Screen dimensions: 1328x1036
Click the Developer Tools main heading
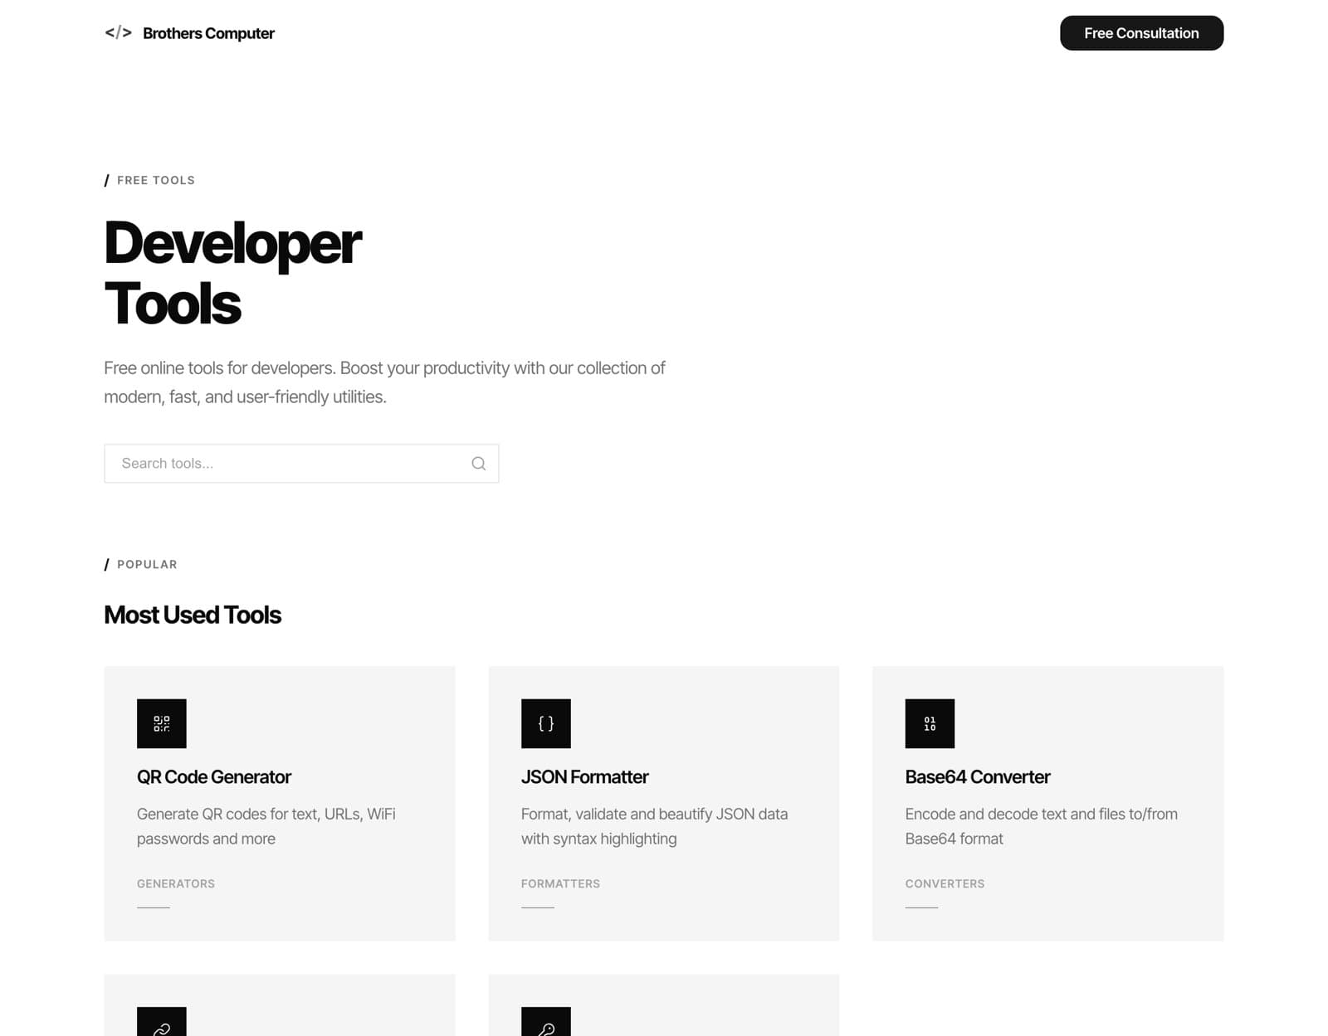(x=232, y=273)
